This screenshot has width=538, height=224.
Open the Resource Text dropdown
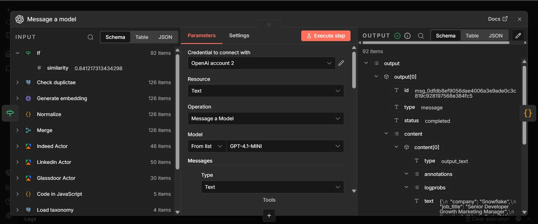tap(266, 91)
